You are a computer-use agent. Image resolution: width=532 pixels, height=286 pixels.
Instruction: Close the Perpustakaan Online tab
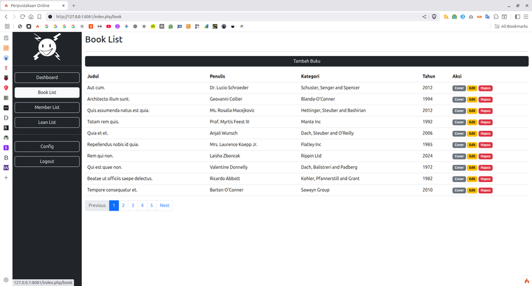click(64, 6)
